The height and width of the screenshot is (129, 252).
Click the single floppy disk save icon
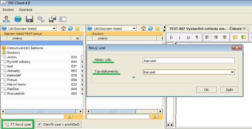point(30,19)
